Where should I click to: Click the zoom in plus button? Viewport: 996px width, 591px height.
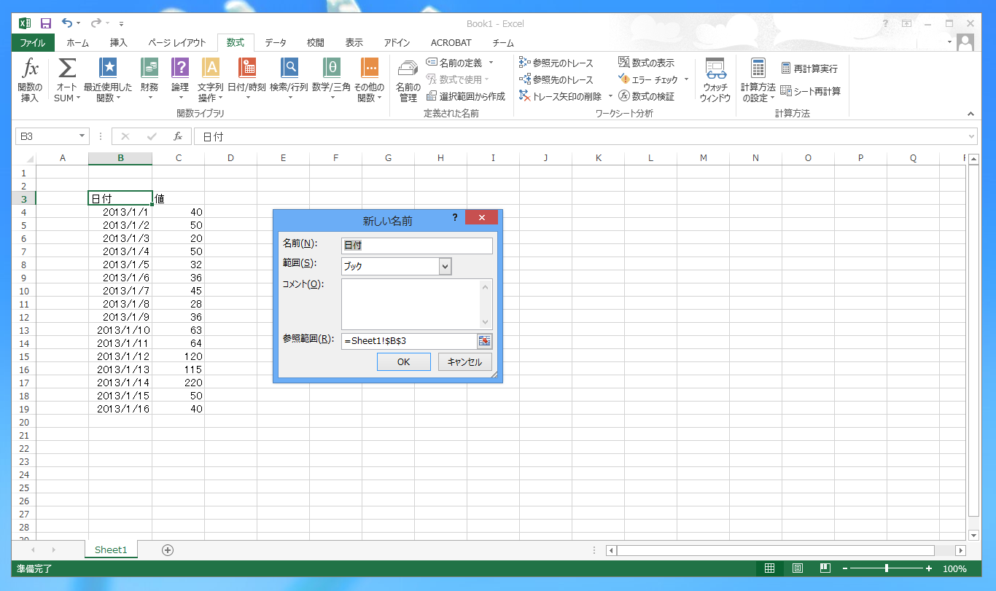click(929, 568)
